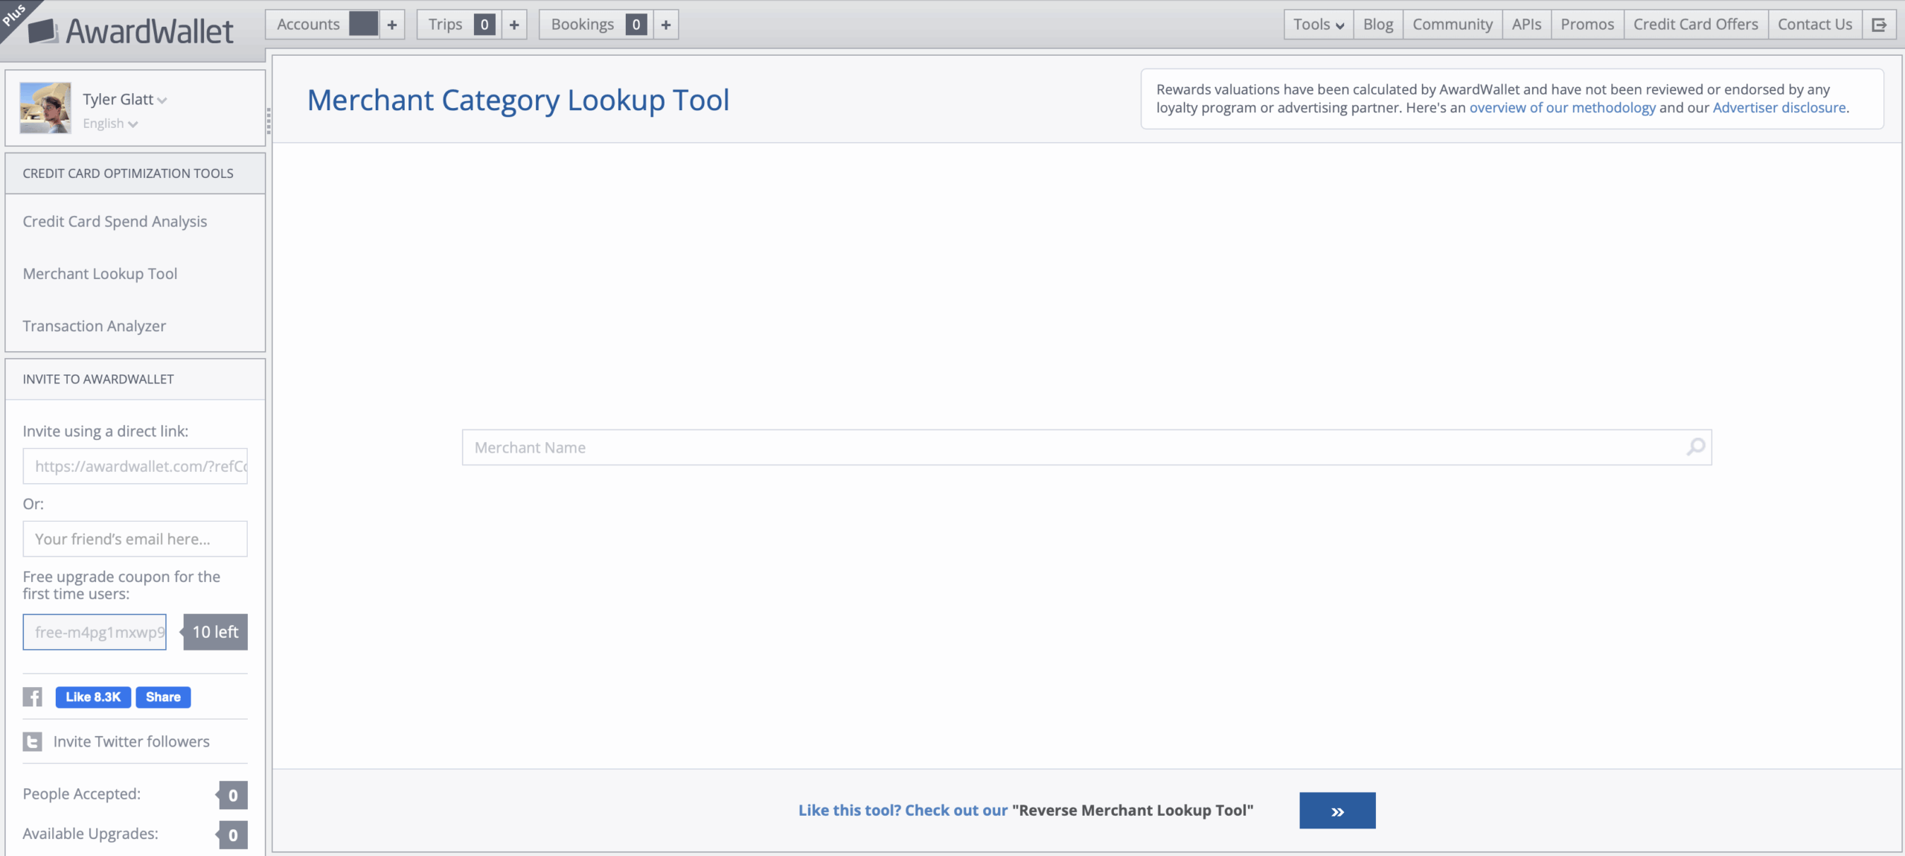This screenshot has height=856, width=1905.
Task: Click Invite Twitter followers
Action: 131,741
